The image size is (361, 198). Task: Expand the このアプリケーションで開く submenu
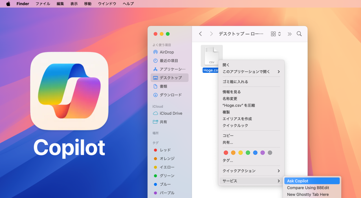251,72
